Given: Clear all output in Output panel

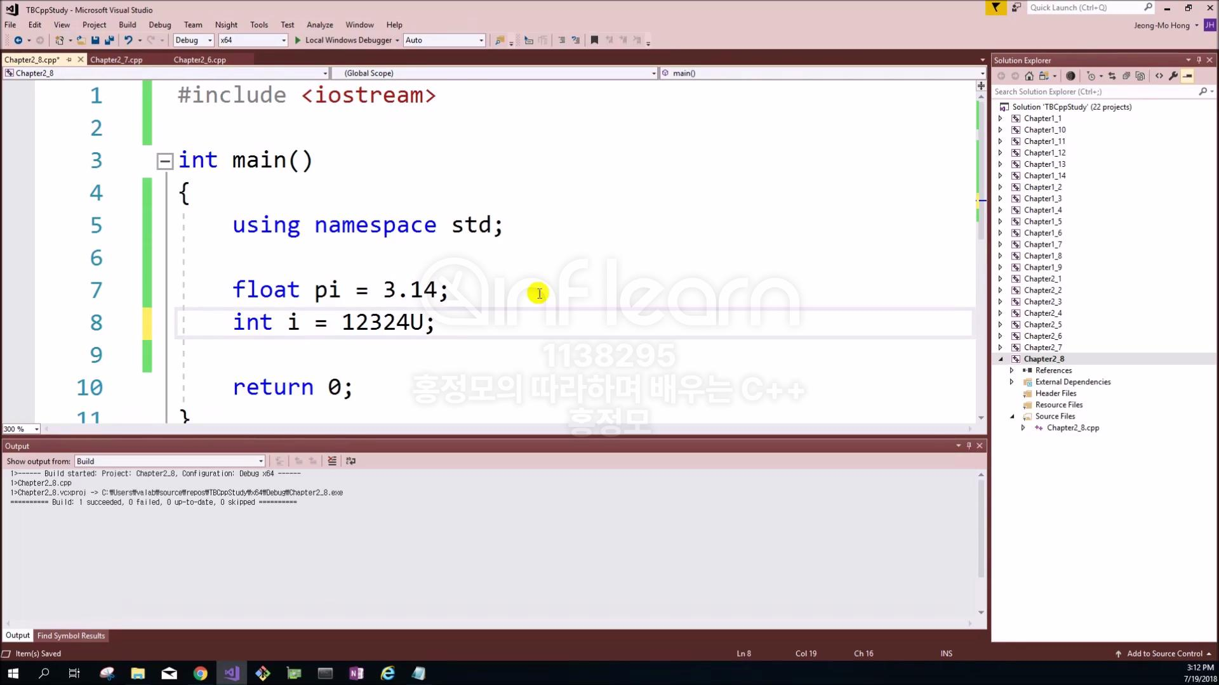Looking at the screenshot, I should coord(331,461).
